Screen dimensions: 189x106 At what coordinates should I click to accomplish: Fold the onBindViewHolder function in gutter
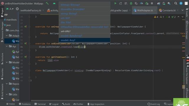pos(30,44)
